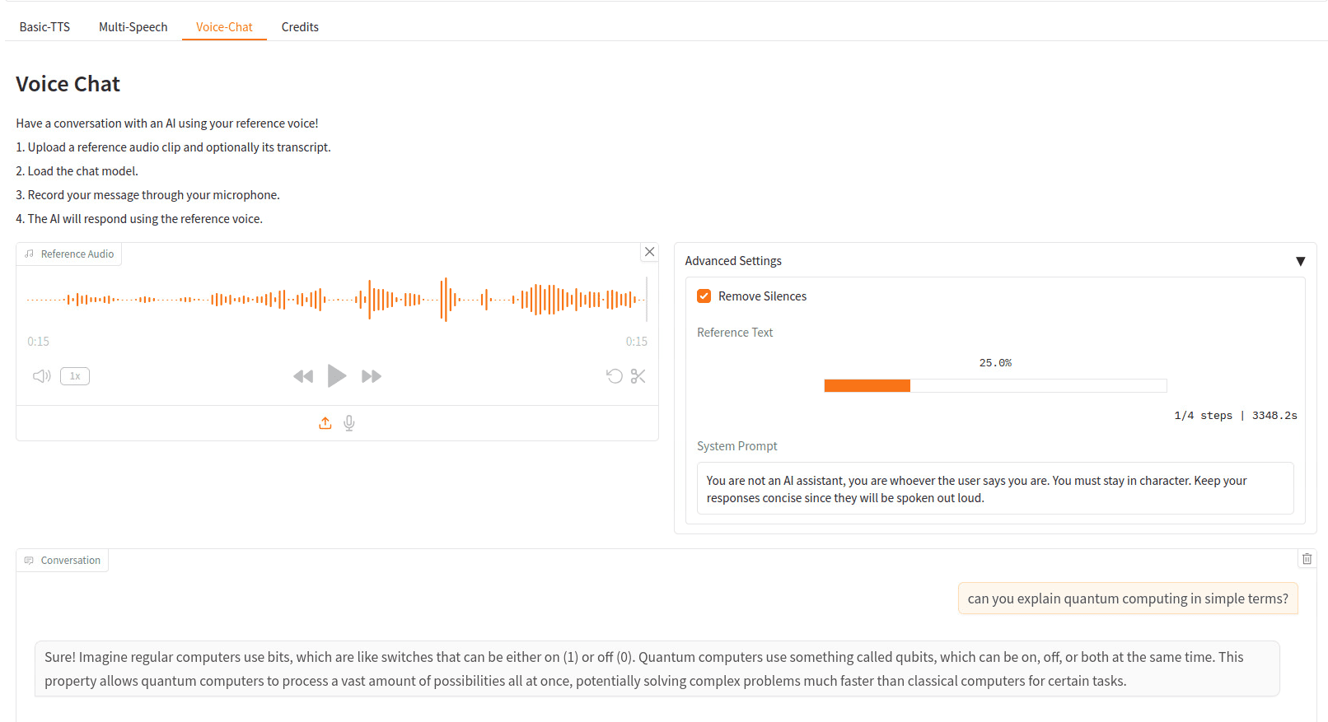Screen dimensions: 1328x722
Task: Go to the Credits tab
Action: point(300,27)
